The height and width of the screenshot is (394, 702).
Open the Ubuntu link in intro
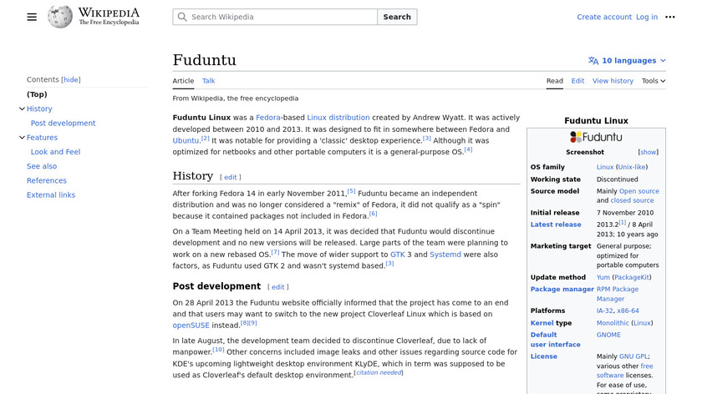coord(186,140)
